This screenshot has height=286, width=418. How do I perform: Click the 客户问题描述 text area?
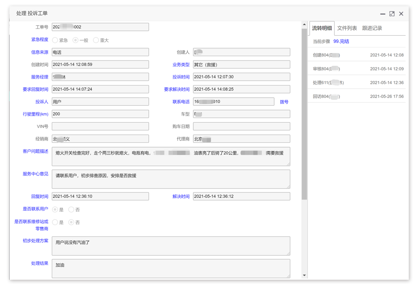coord(171,157)
